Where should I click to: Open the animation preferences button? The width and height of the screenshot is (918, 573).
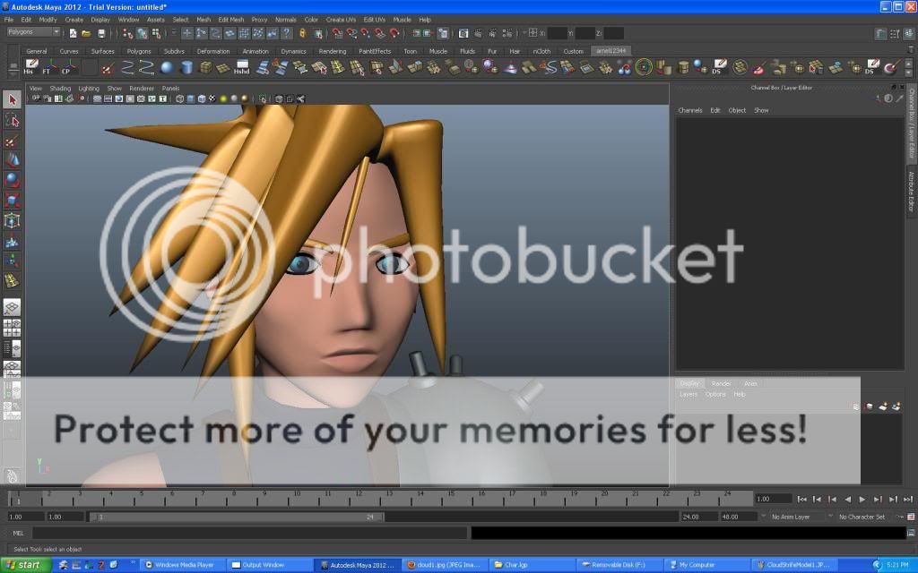click(911, 517)
